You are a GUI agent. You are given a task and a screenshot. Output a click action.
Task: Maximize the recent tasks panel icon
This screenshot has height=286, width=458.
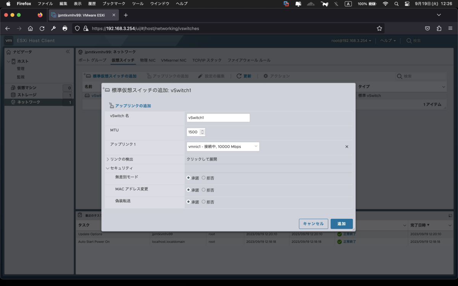[450, 215]
